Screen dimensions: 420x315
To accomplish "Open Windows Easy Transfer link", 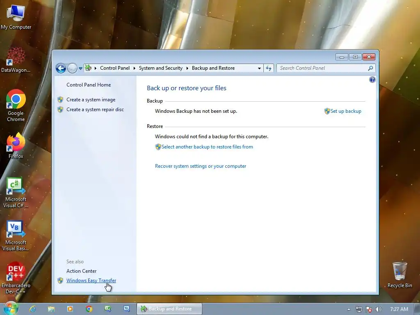I will point(91,281).
